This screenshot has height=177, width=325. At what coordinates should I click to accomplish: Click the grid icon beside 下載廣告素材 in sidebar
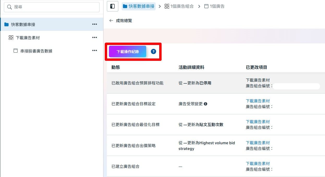point(11,38)
